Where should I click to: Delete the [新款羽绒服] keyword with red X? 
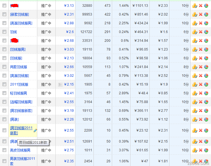(x=201, y=14)
